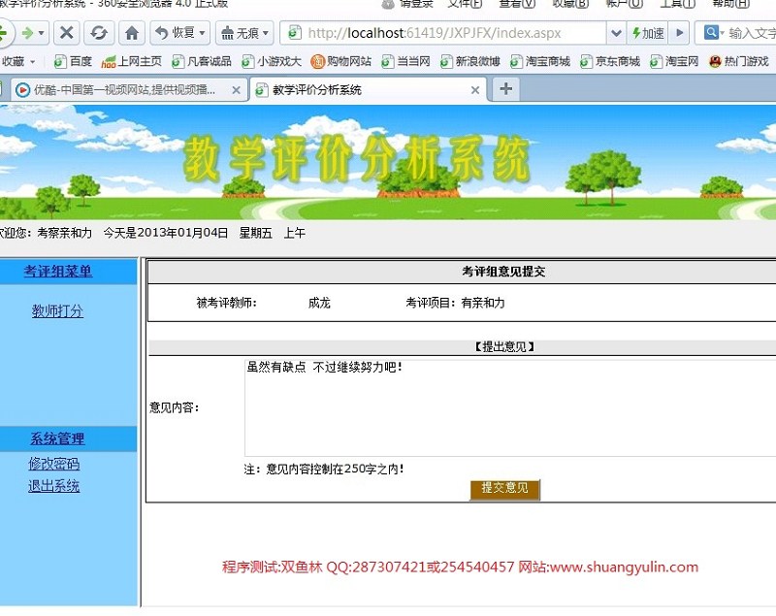Open the 小游戏大 bookmark
This screenshot has width=776, height=616.
(272, 61)
